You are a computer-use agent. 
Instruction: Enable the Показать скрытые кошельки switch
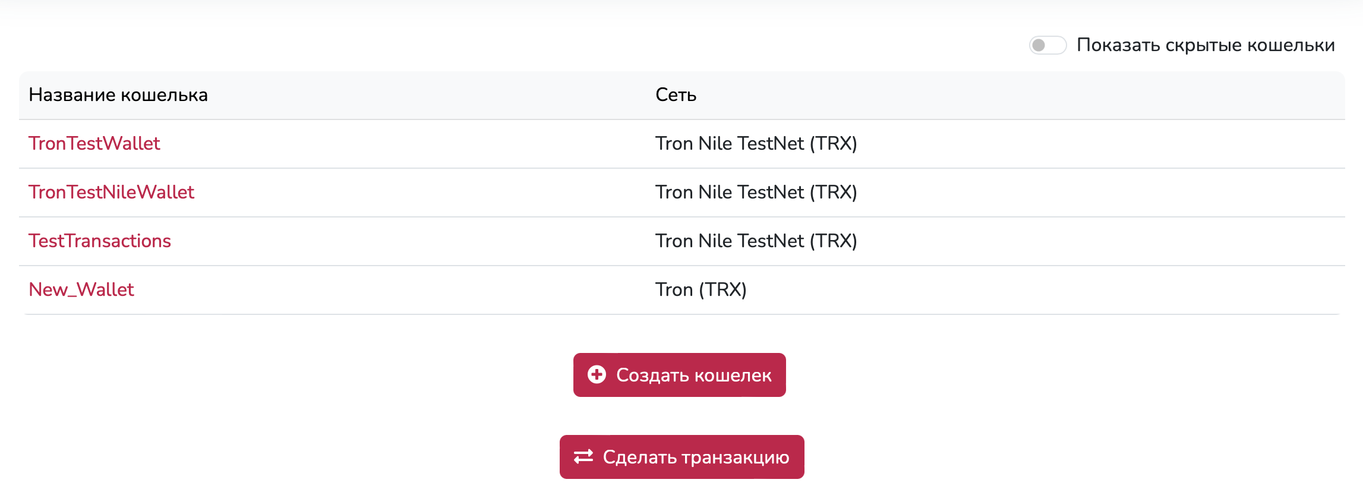(x=1048, y=45)
